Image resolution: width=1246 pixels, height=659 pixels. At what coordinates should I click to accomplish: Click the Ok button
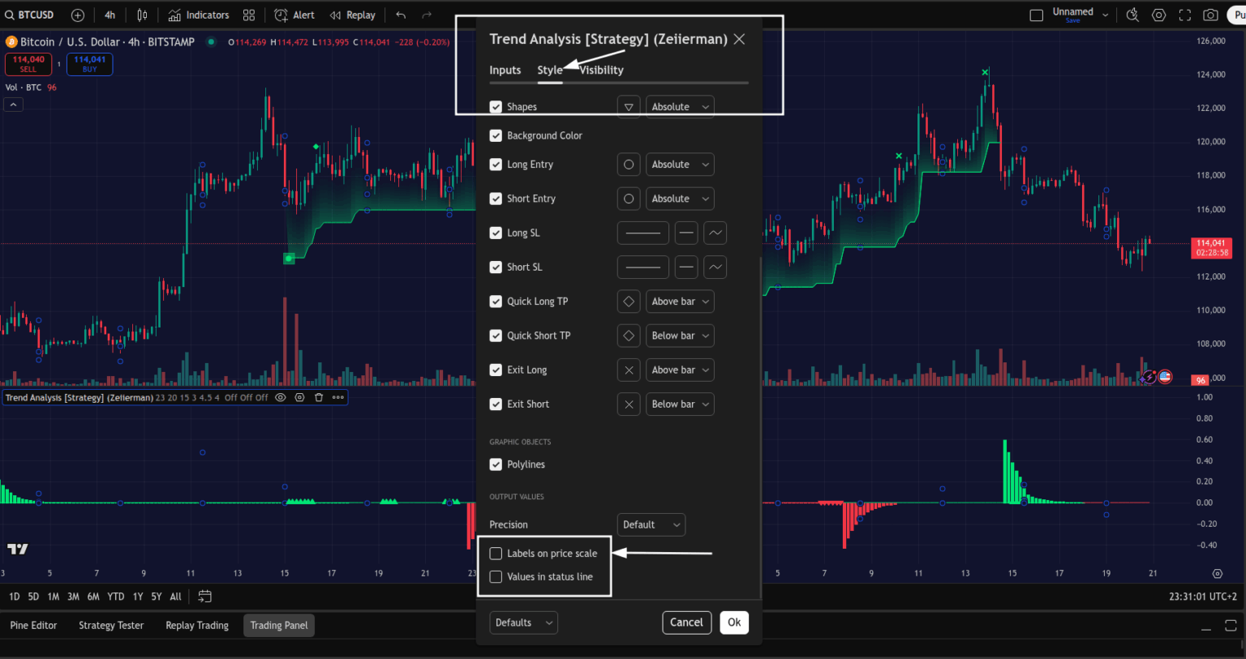(734, 623)
